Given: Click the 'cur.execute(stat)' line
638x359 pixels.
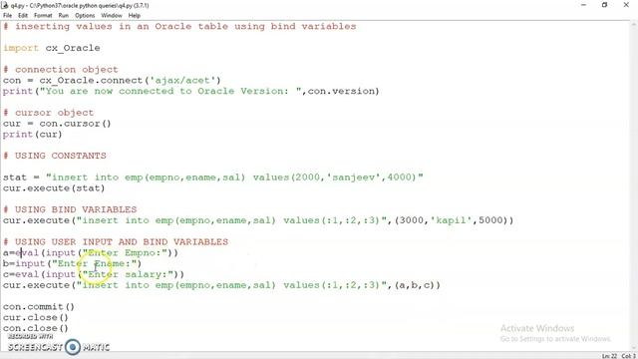Looking at the screenshot, I should [x=54, y=188].
